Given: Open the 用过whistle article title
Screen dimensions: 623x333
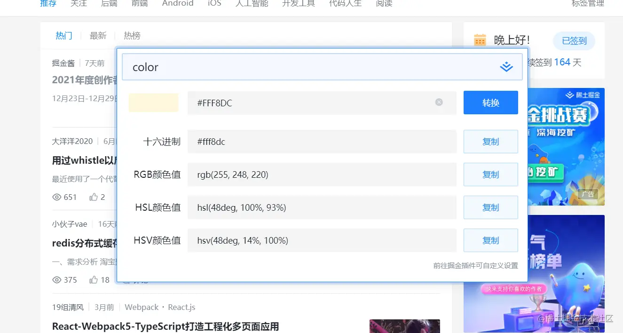Looking at the screenshot, I should point(85,160).
